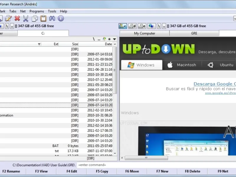236x177 pixels.
Task: Select the row dated 2012-01-09 09:09
Action: [56, 59]
